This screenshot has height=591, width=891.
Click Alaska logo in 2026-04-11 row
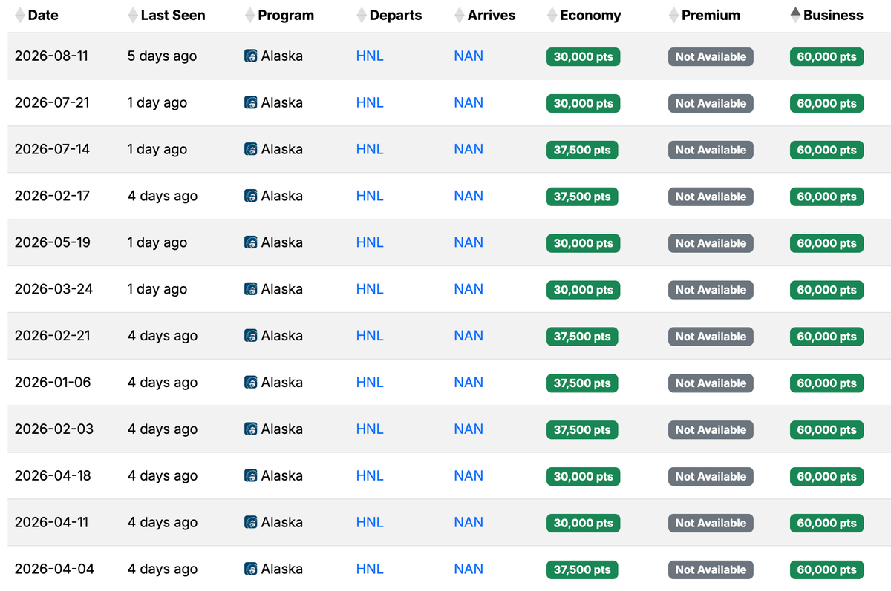[x=251, y=523]
